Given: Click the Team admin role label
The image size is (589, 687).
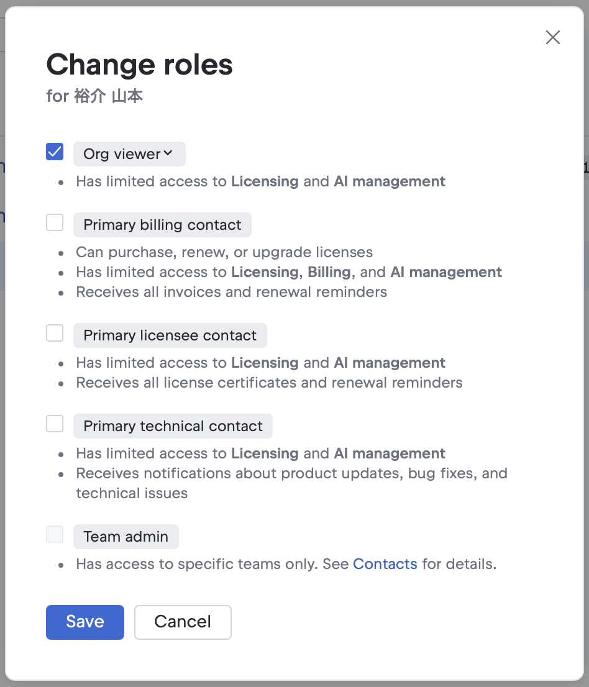Looking at the screenshot, I should pos(126,537).
